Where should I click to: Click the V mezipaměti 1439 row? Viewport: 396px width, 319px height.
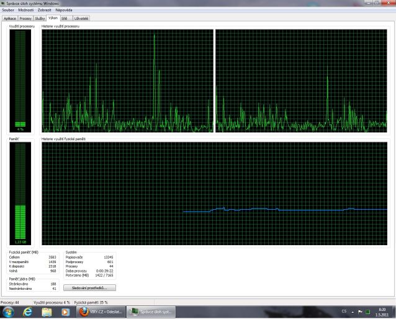(32, 262)
